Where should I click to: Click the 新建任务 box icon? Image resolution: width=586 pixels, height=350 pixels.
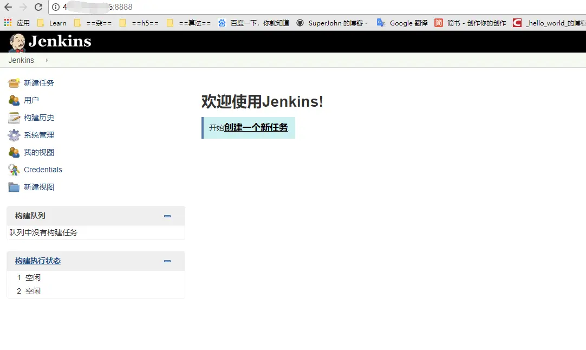[x=14, y=83]
